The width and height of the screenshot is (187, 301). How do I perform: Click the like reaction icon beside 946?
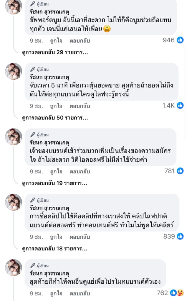[180, 40]
